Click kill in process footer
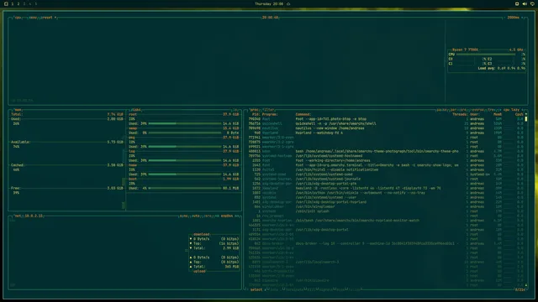The width and height of the screenshot is (538, 302). coord(310,289)
